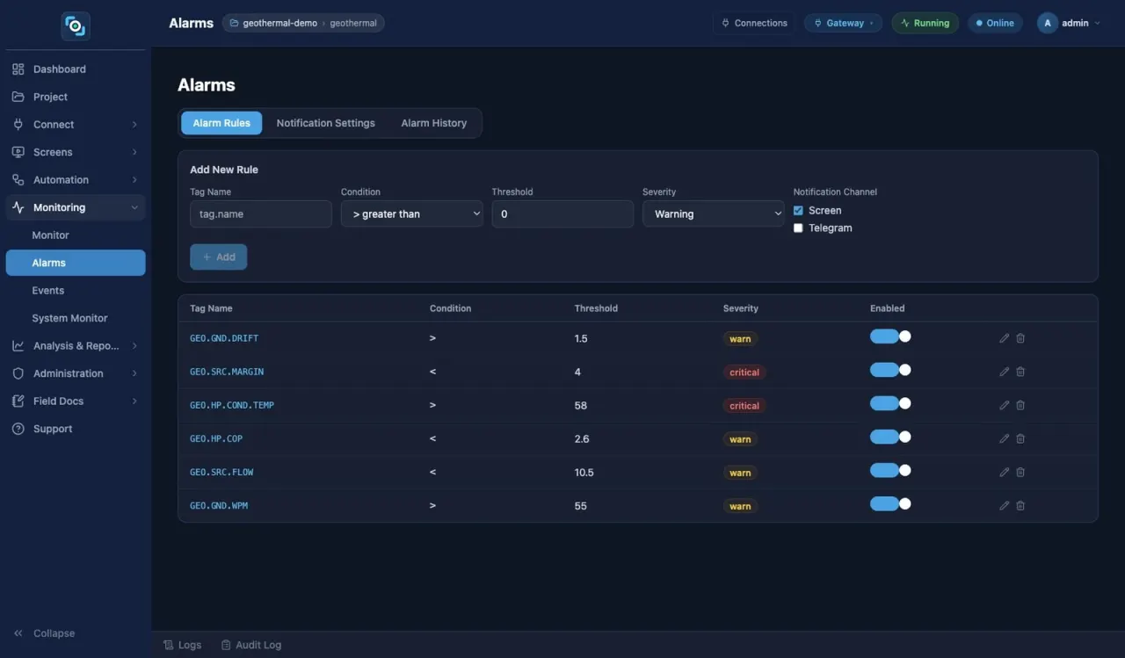
Task: Open the Gateway dropdown in header
Action: [x=844, y=23]
